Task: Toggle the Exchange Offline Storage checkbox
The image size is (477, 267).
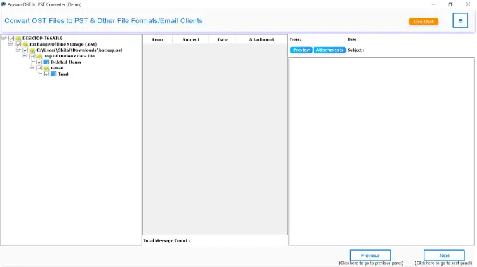Action: (x=18, y=44)
